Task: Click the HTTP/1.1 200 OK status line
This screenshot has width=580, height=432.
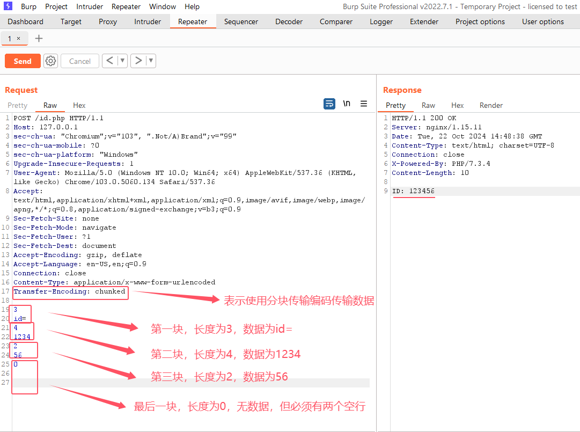Action: [x=424, y=118]
